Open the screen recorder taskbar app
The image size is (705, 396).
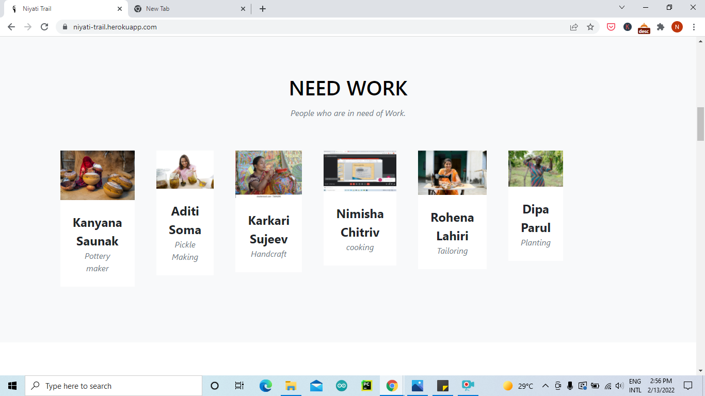467,385
